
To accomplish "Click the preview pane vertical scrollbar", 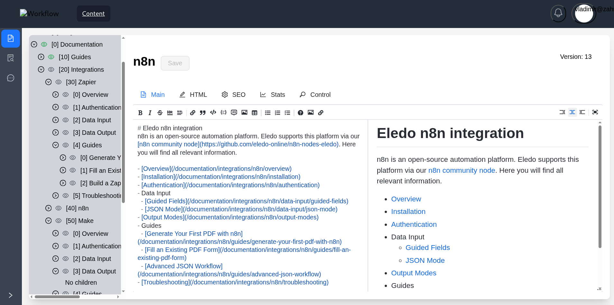I will pos(600,187).
